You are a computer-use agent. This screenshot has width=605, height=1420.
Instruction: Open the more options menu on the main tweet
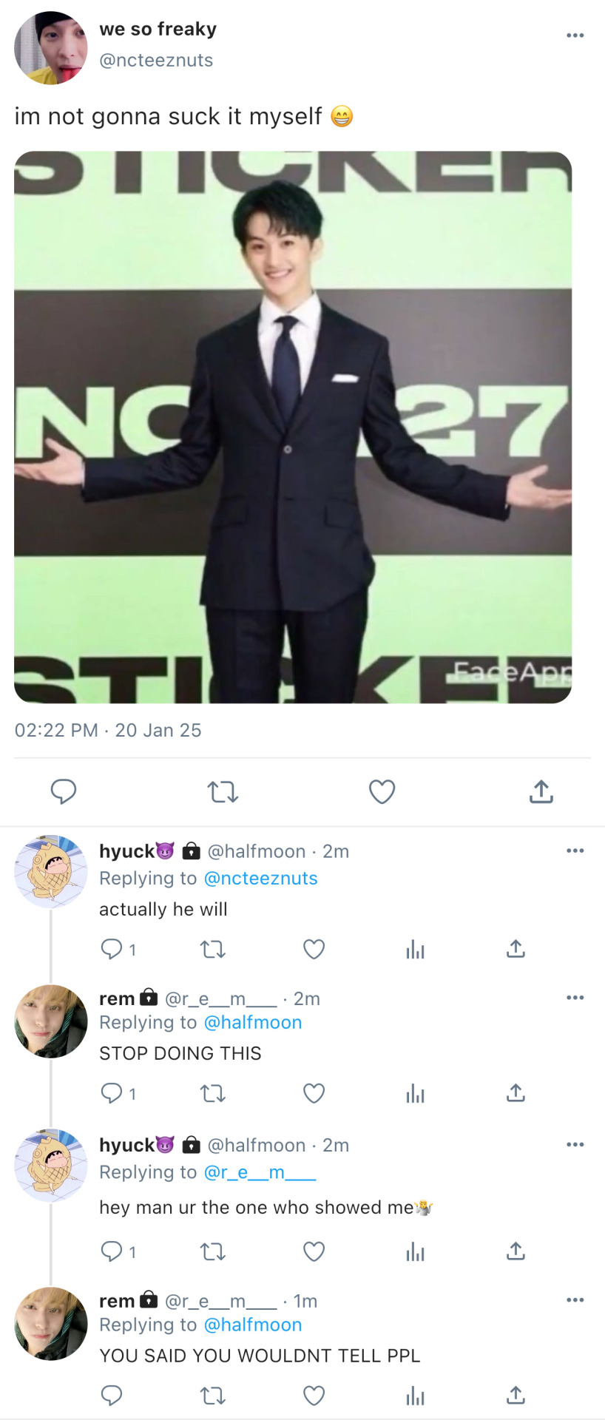[x=575, y=35]
